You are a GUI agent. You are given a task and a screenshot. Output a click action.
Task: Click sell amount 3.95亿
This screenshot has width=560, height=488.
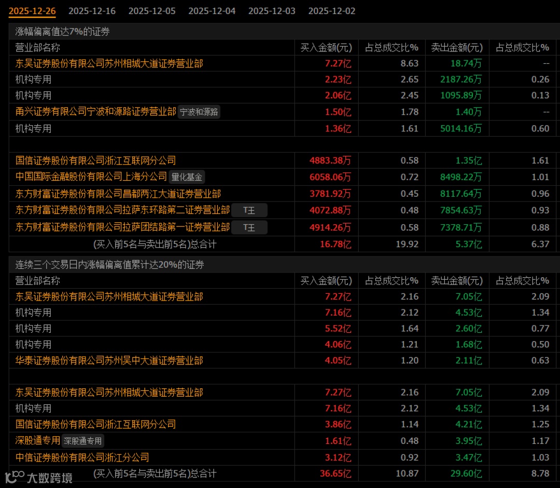(x=469, y=441)
